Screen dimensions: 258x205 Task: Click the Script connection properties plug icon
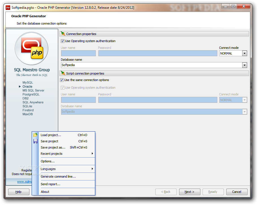pos(63,73)
